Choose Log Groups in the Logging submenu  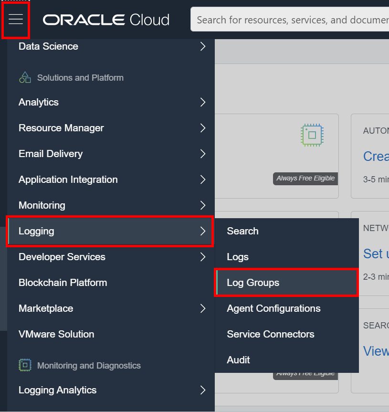click(253, 283)
